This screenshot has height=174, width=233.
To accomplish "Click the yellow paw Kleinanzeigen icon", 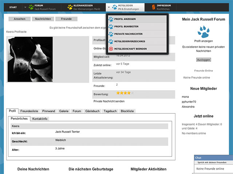I will click(x=70, y=7).
